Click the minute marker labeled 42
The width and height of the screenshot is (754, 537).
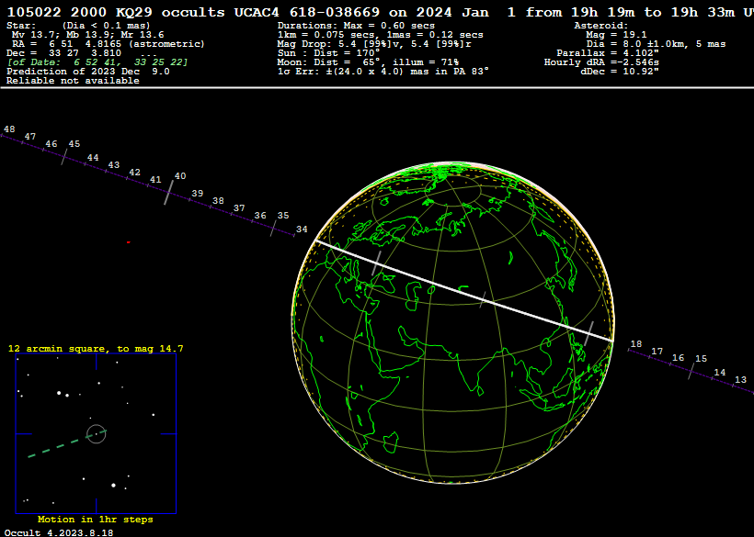coord(134,173)
